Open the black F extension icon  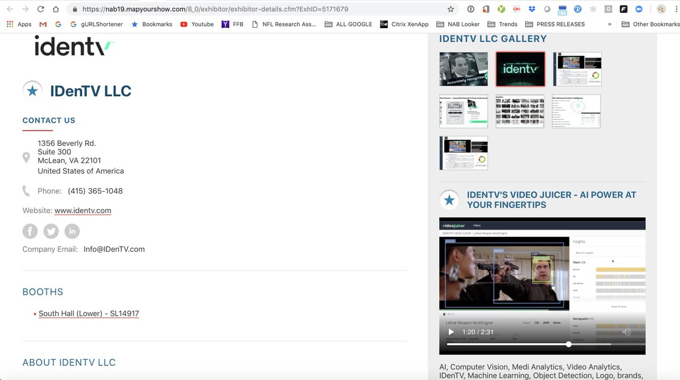[x=624, y=9]
